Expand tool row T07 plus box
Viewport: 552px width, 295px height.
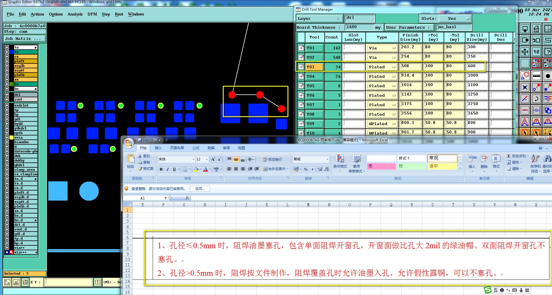301,105
